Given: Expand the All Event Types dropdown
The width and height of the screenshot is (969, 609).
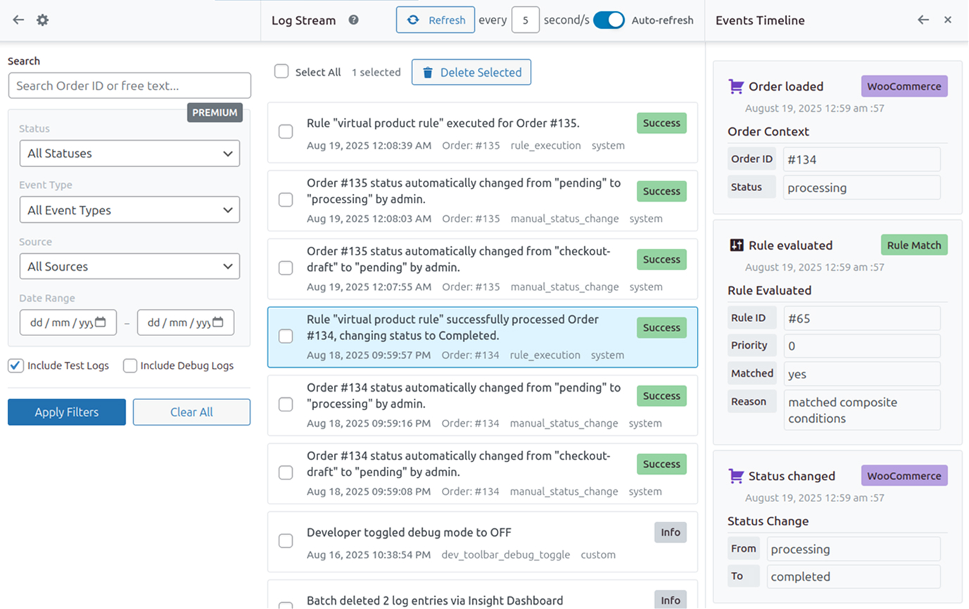Looking at the screenshot, I should (129, 210).
